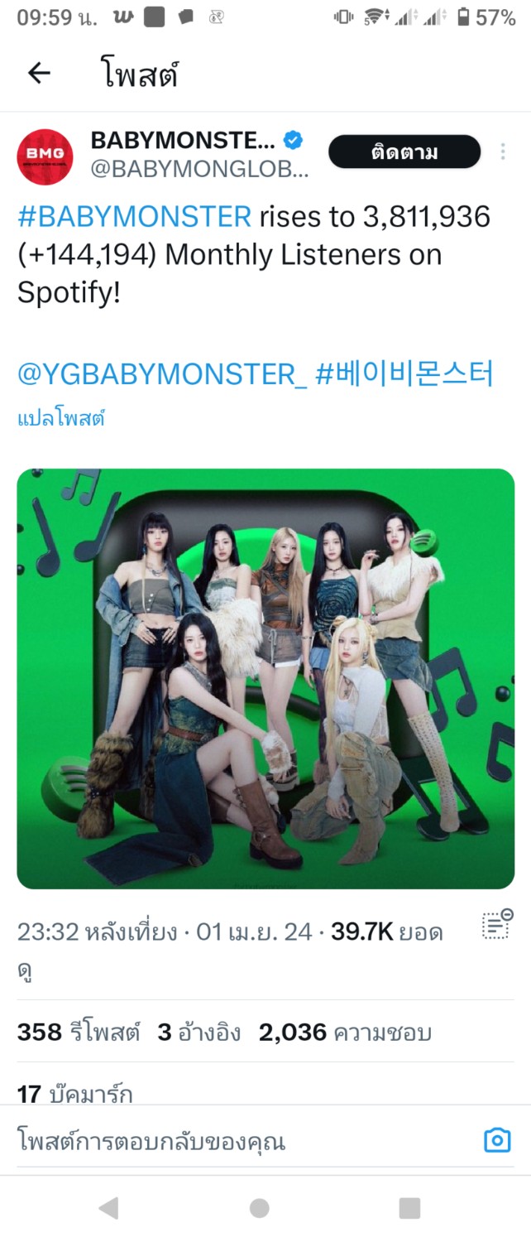Open the three-dot post options menu

pos(503,152)
